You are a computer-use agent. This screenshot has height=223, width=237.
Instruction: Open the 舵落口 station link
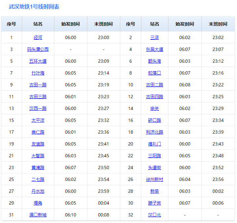pyautogui.click(x=155, y=73)
